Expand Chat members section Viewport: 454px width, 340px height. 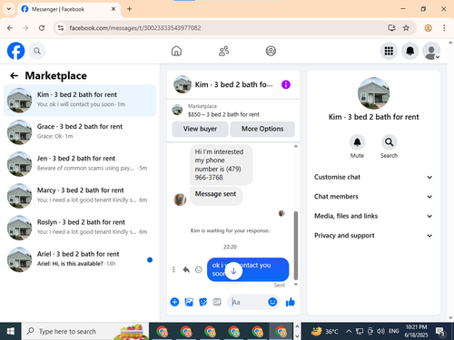[x=373, y=197]
